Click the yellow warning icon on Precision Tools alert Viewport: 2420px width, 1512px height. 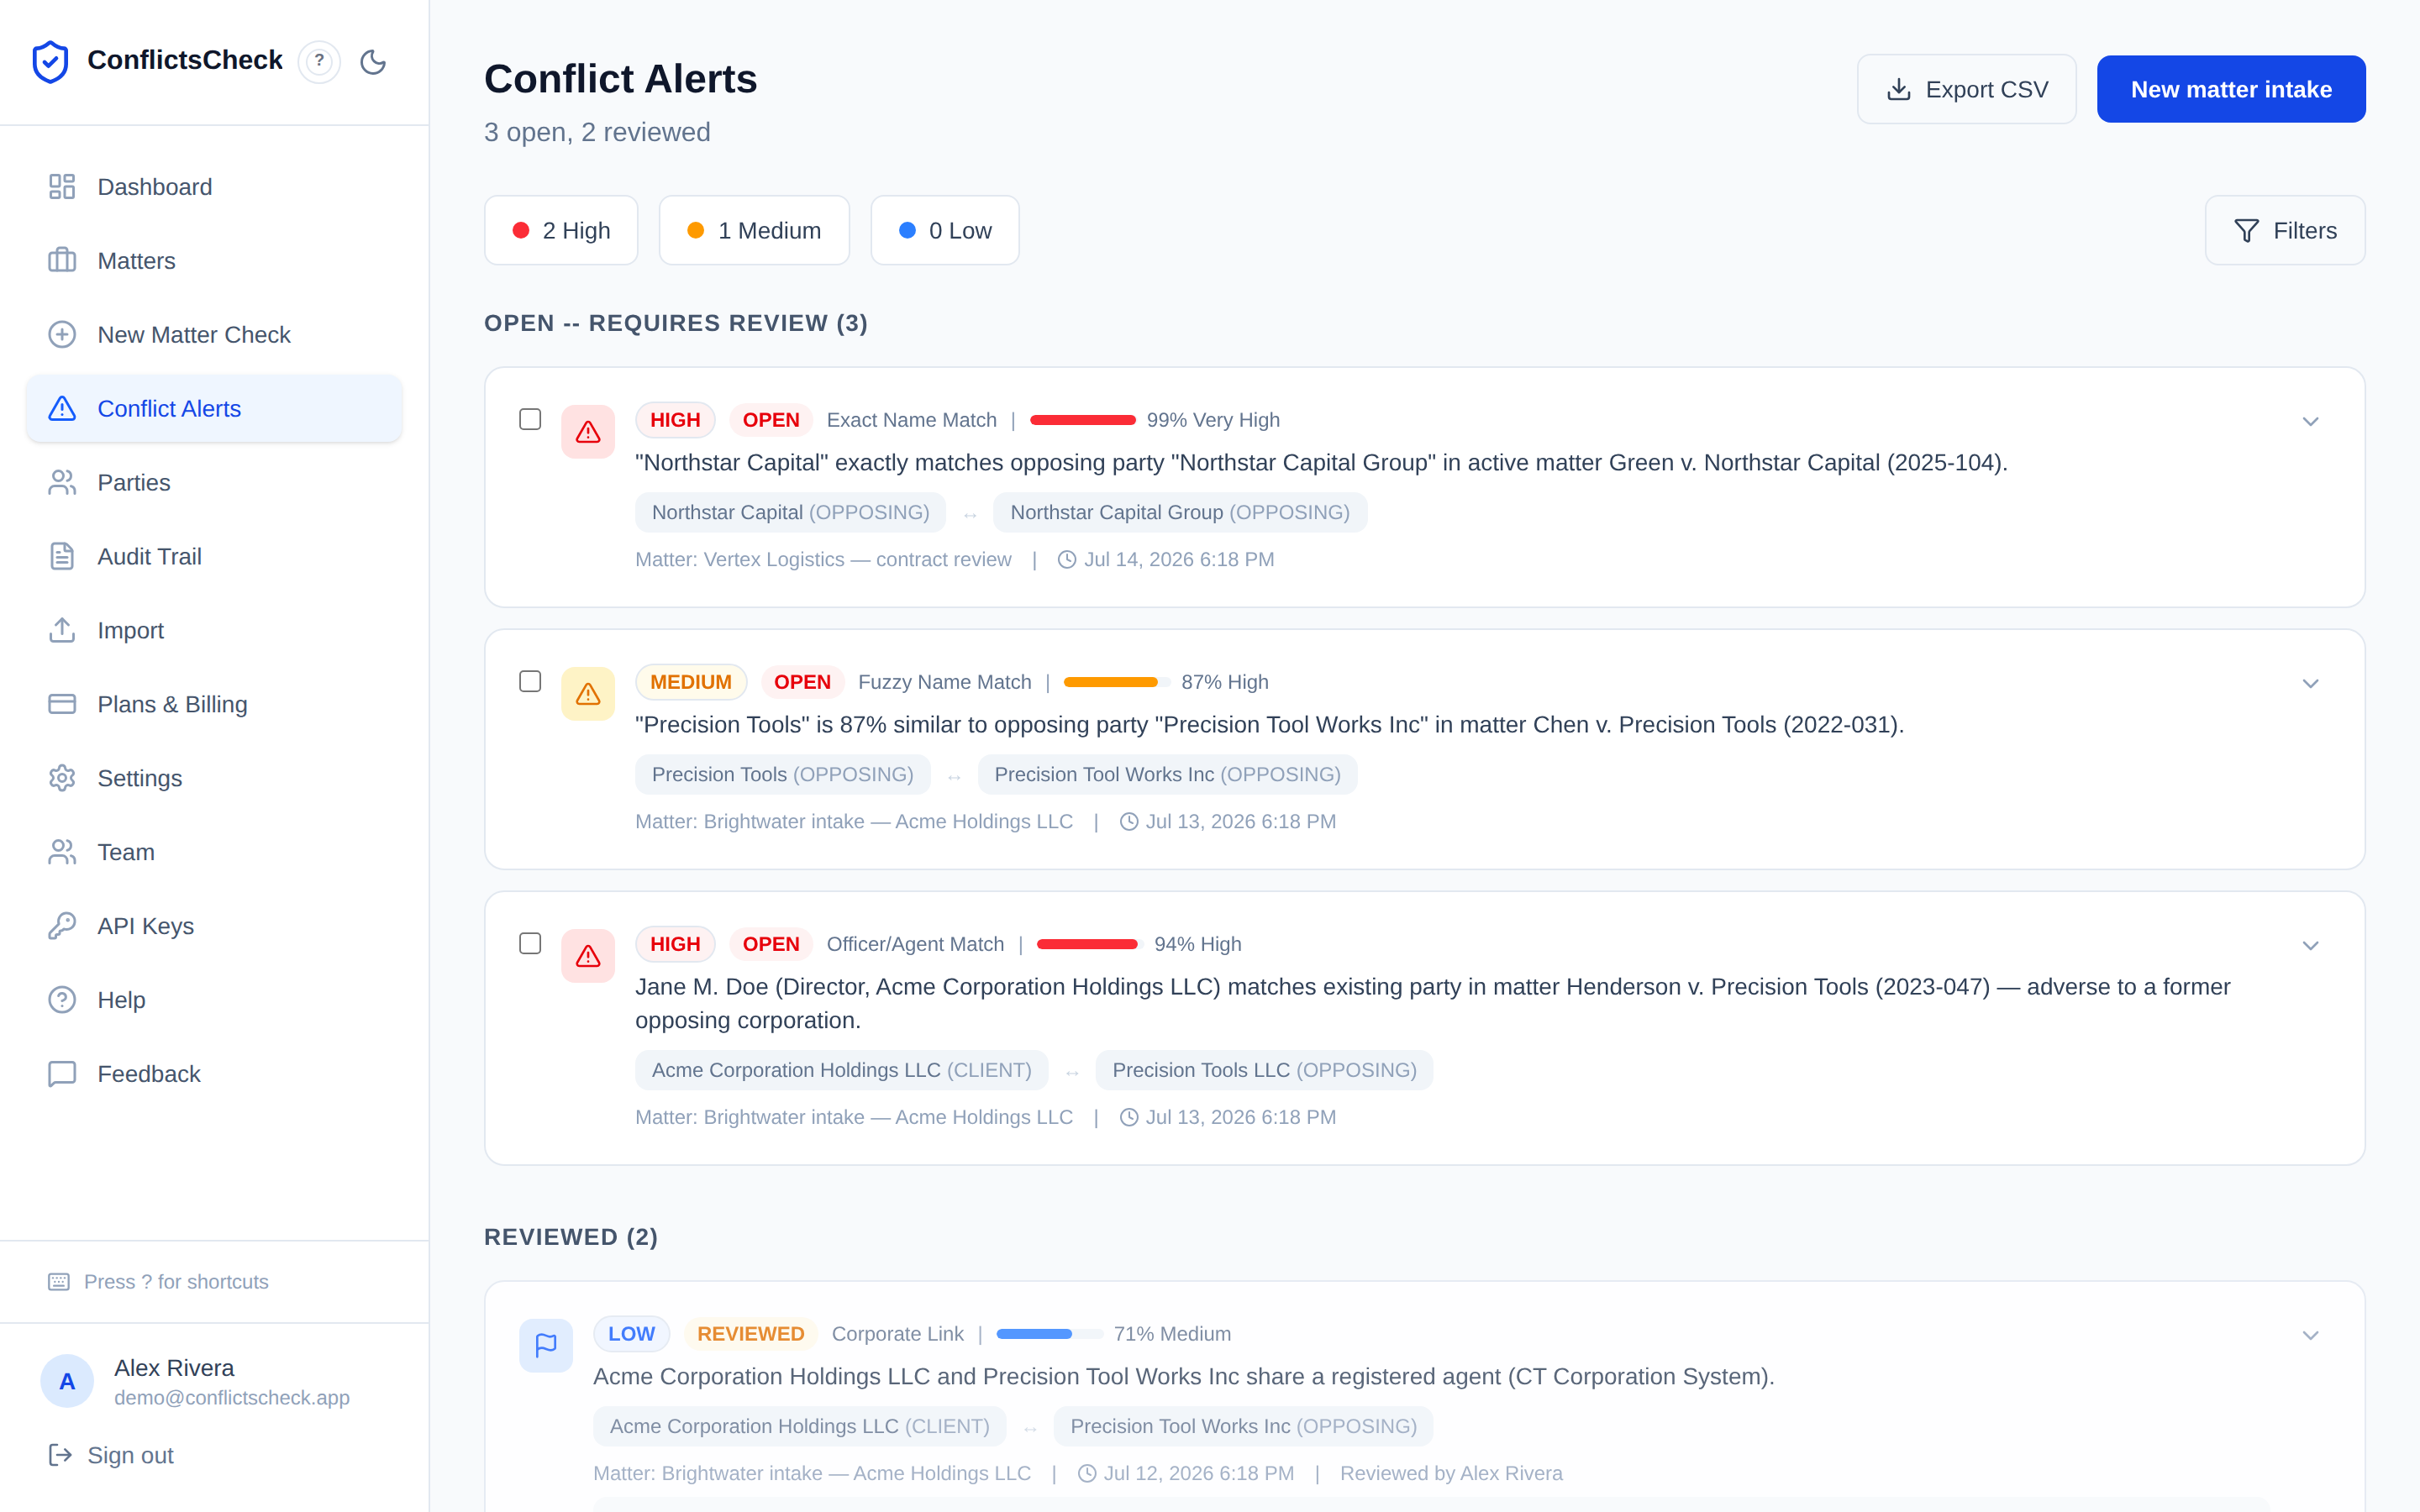coord(588,694)
